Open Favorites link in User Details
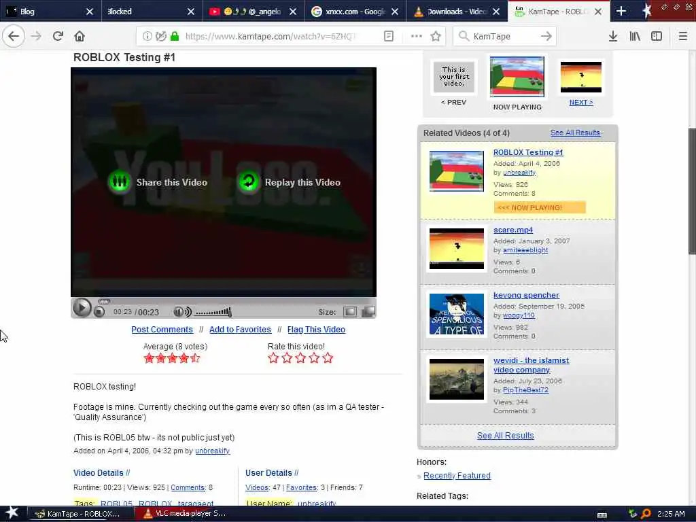This screenshot has width=696, height=522. (301, 487)
